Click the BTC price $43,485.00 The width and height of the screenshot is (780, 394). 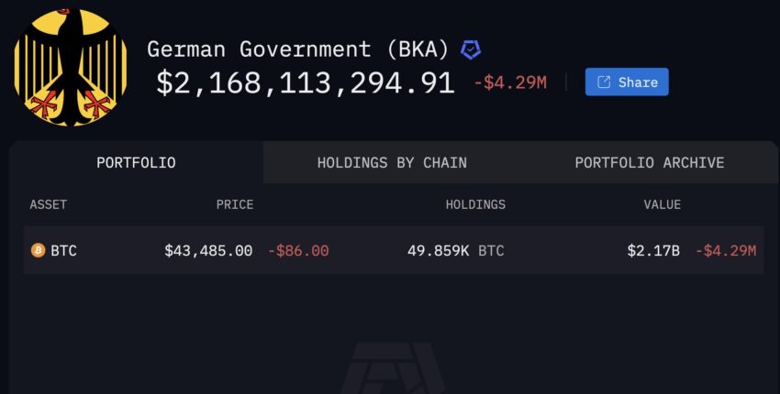[208, 250]
